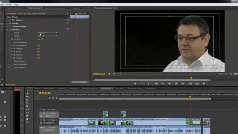The height and width of the screenshot is (134, 238).
Task: Switch to Metadata tab
Action: (76, 8)
